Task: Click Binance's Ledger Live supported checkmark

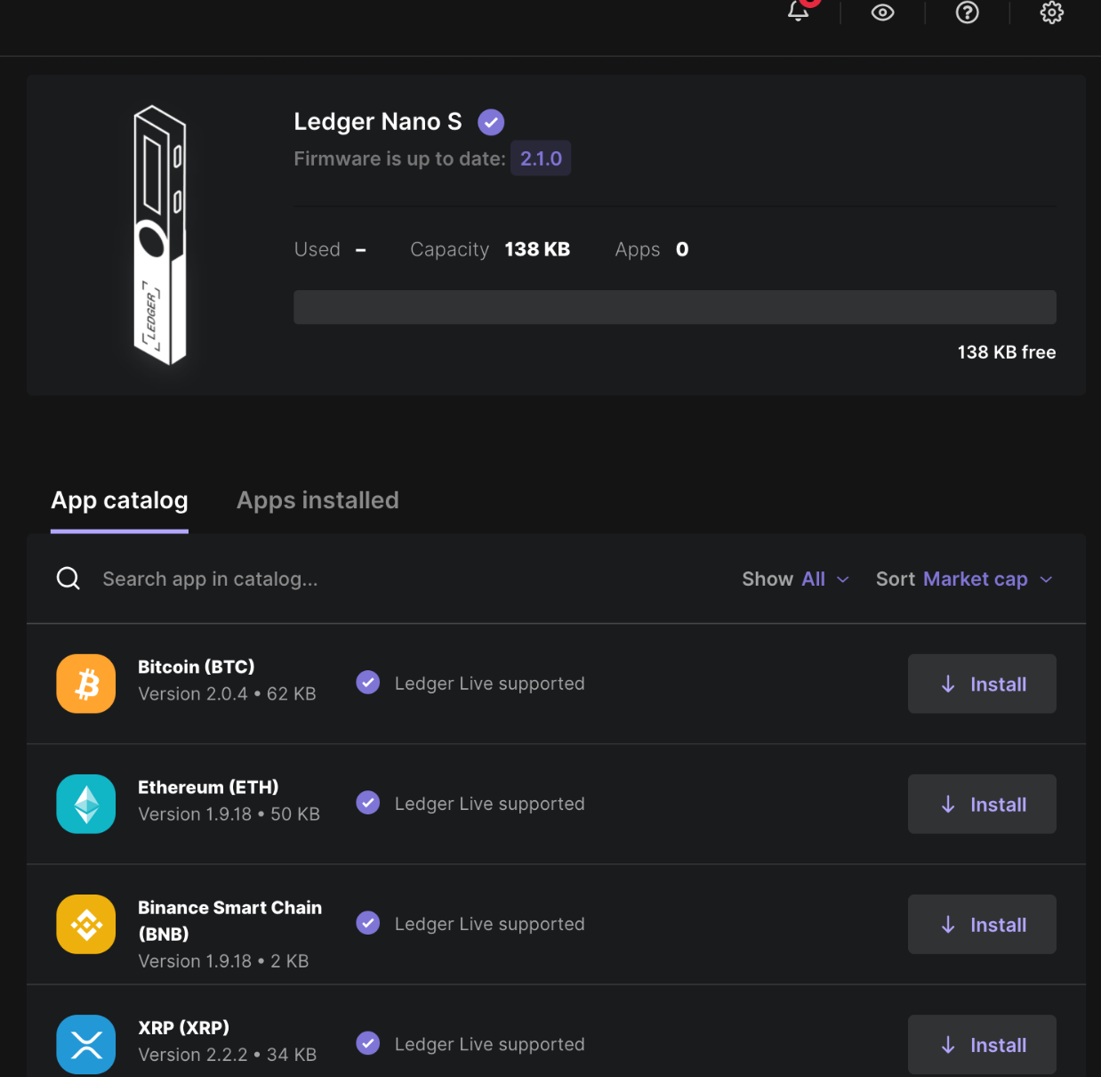Action: 368,923
